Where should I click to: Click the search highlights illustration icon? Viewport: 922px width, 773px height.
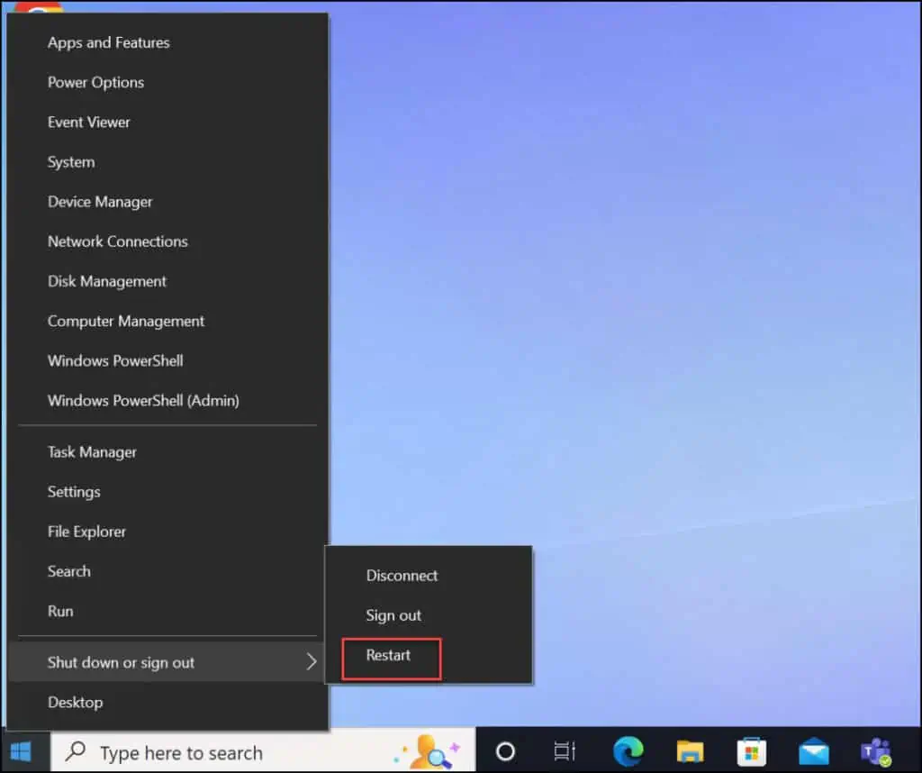428,751
